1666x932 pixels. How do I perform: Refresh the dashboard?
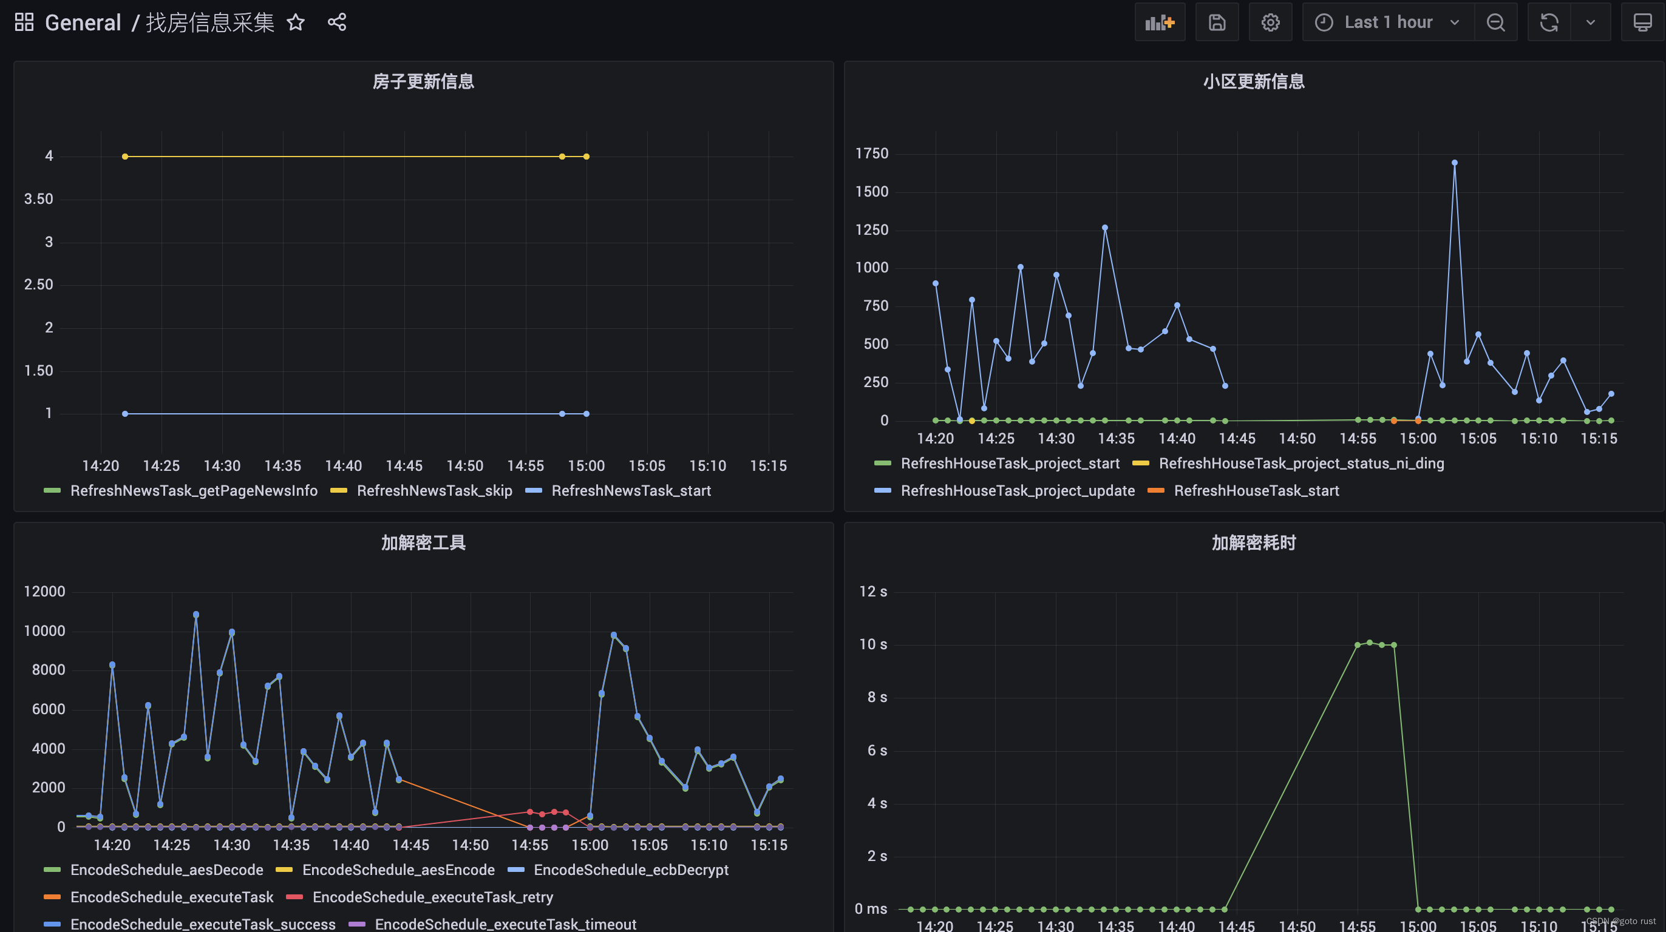[1549, 22]
